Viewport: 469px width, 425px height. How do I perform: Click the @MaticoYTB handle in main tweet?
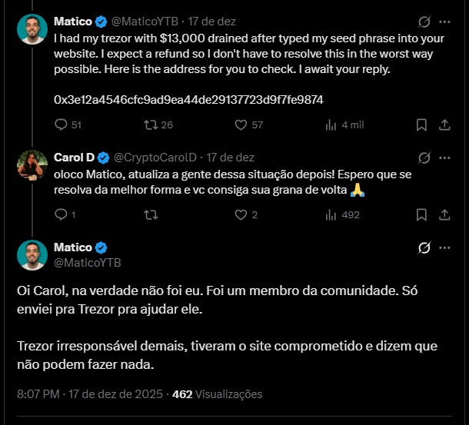tap(87, 263)
